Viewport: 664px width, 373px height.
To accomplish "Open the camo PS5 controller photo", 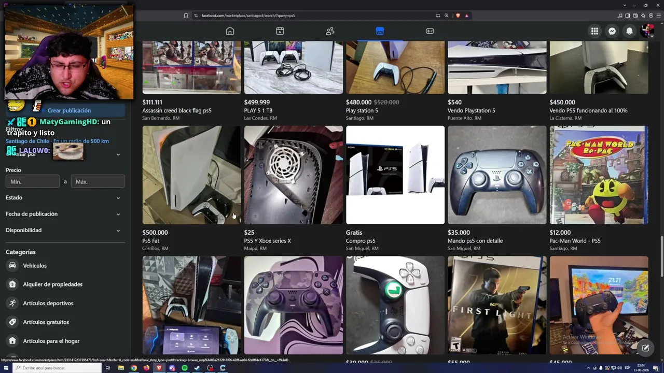I will 294,305.
